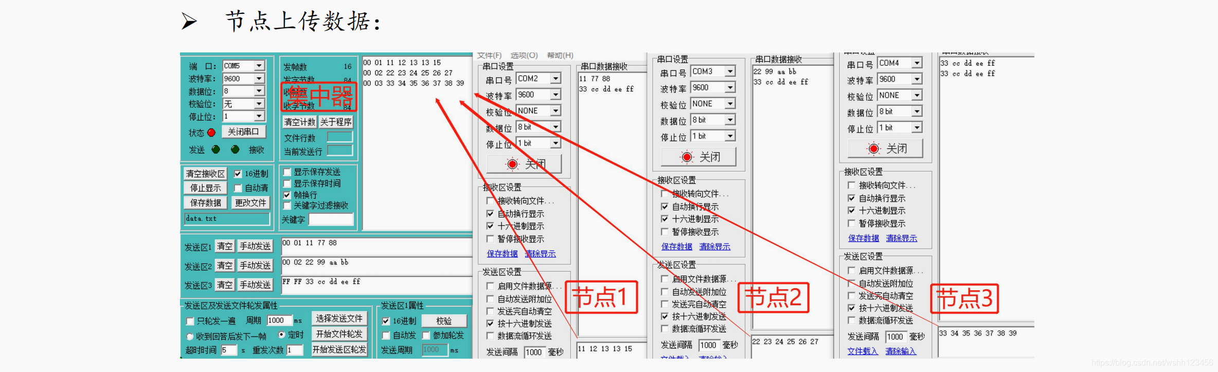Screen dimensions: 1218x372
Task: Enable the 参加轮发 checkbox
Action: (x=426, y=336)
